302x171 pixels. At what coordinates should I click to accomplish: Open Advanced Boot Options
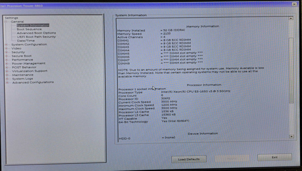click(36, 33)
